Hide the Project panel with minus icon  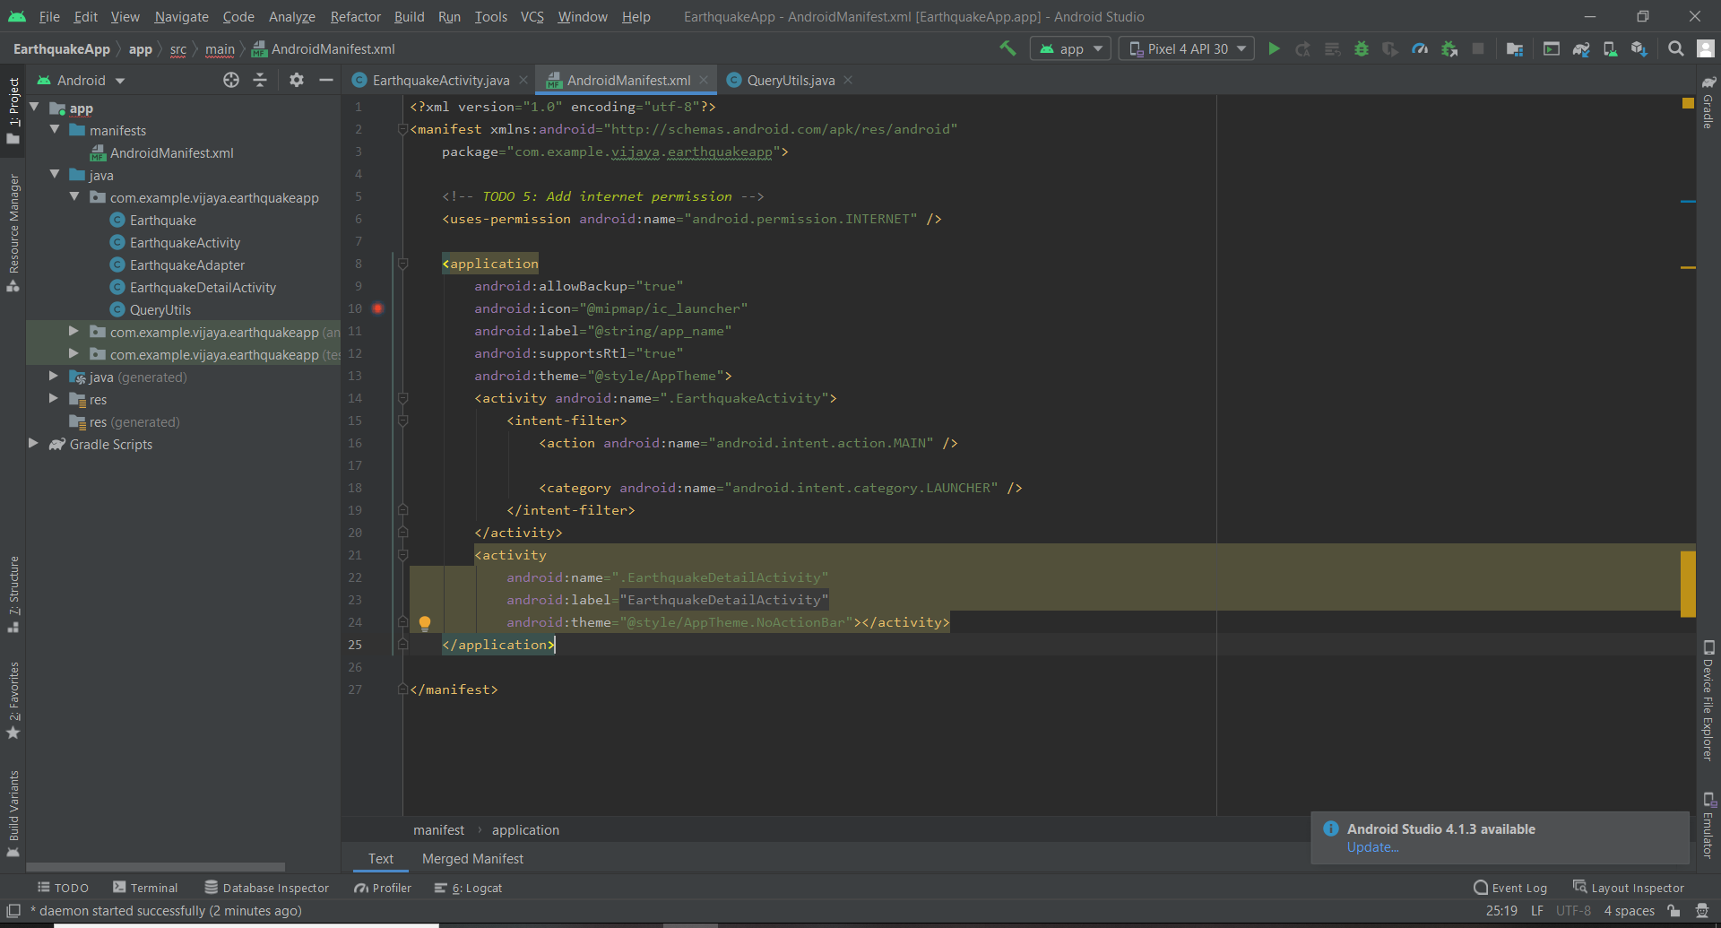[326, 80]
